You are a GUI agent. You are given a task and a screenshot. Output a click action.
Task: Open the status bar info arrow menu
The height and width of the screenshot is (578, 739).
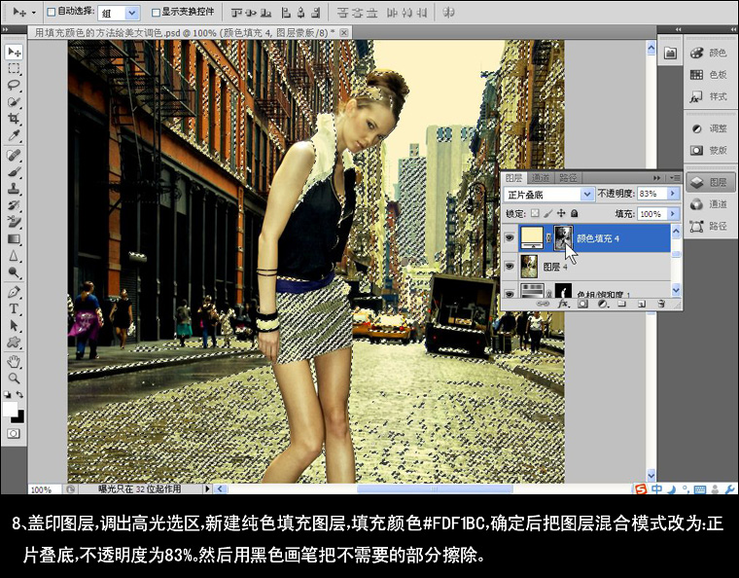point(207,488)
